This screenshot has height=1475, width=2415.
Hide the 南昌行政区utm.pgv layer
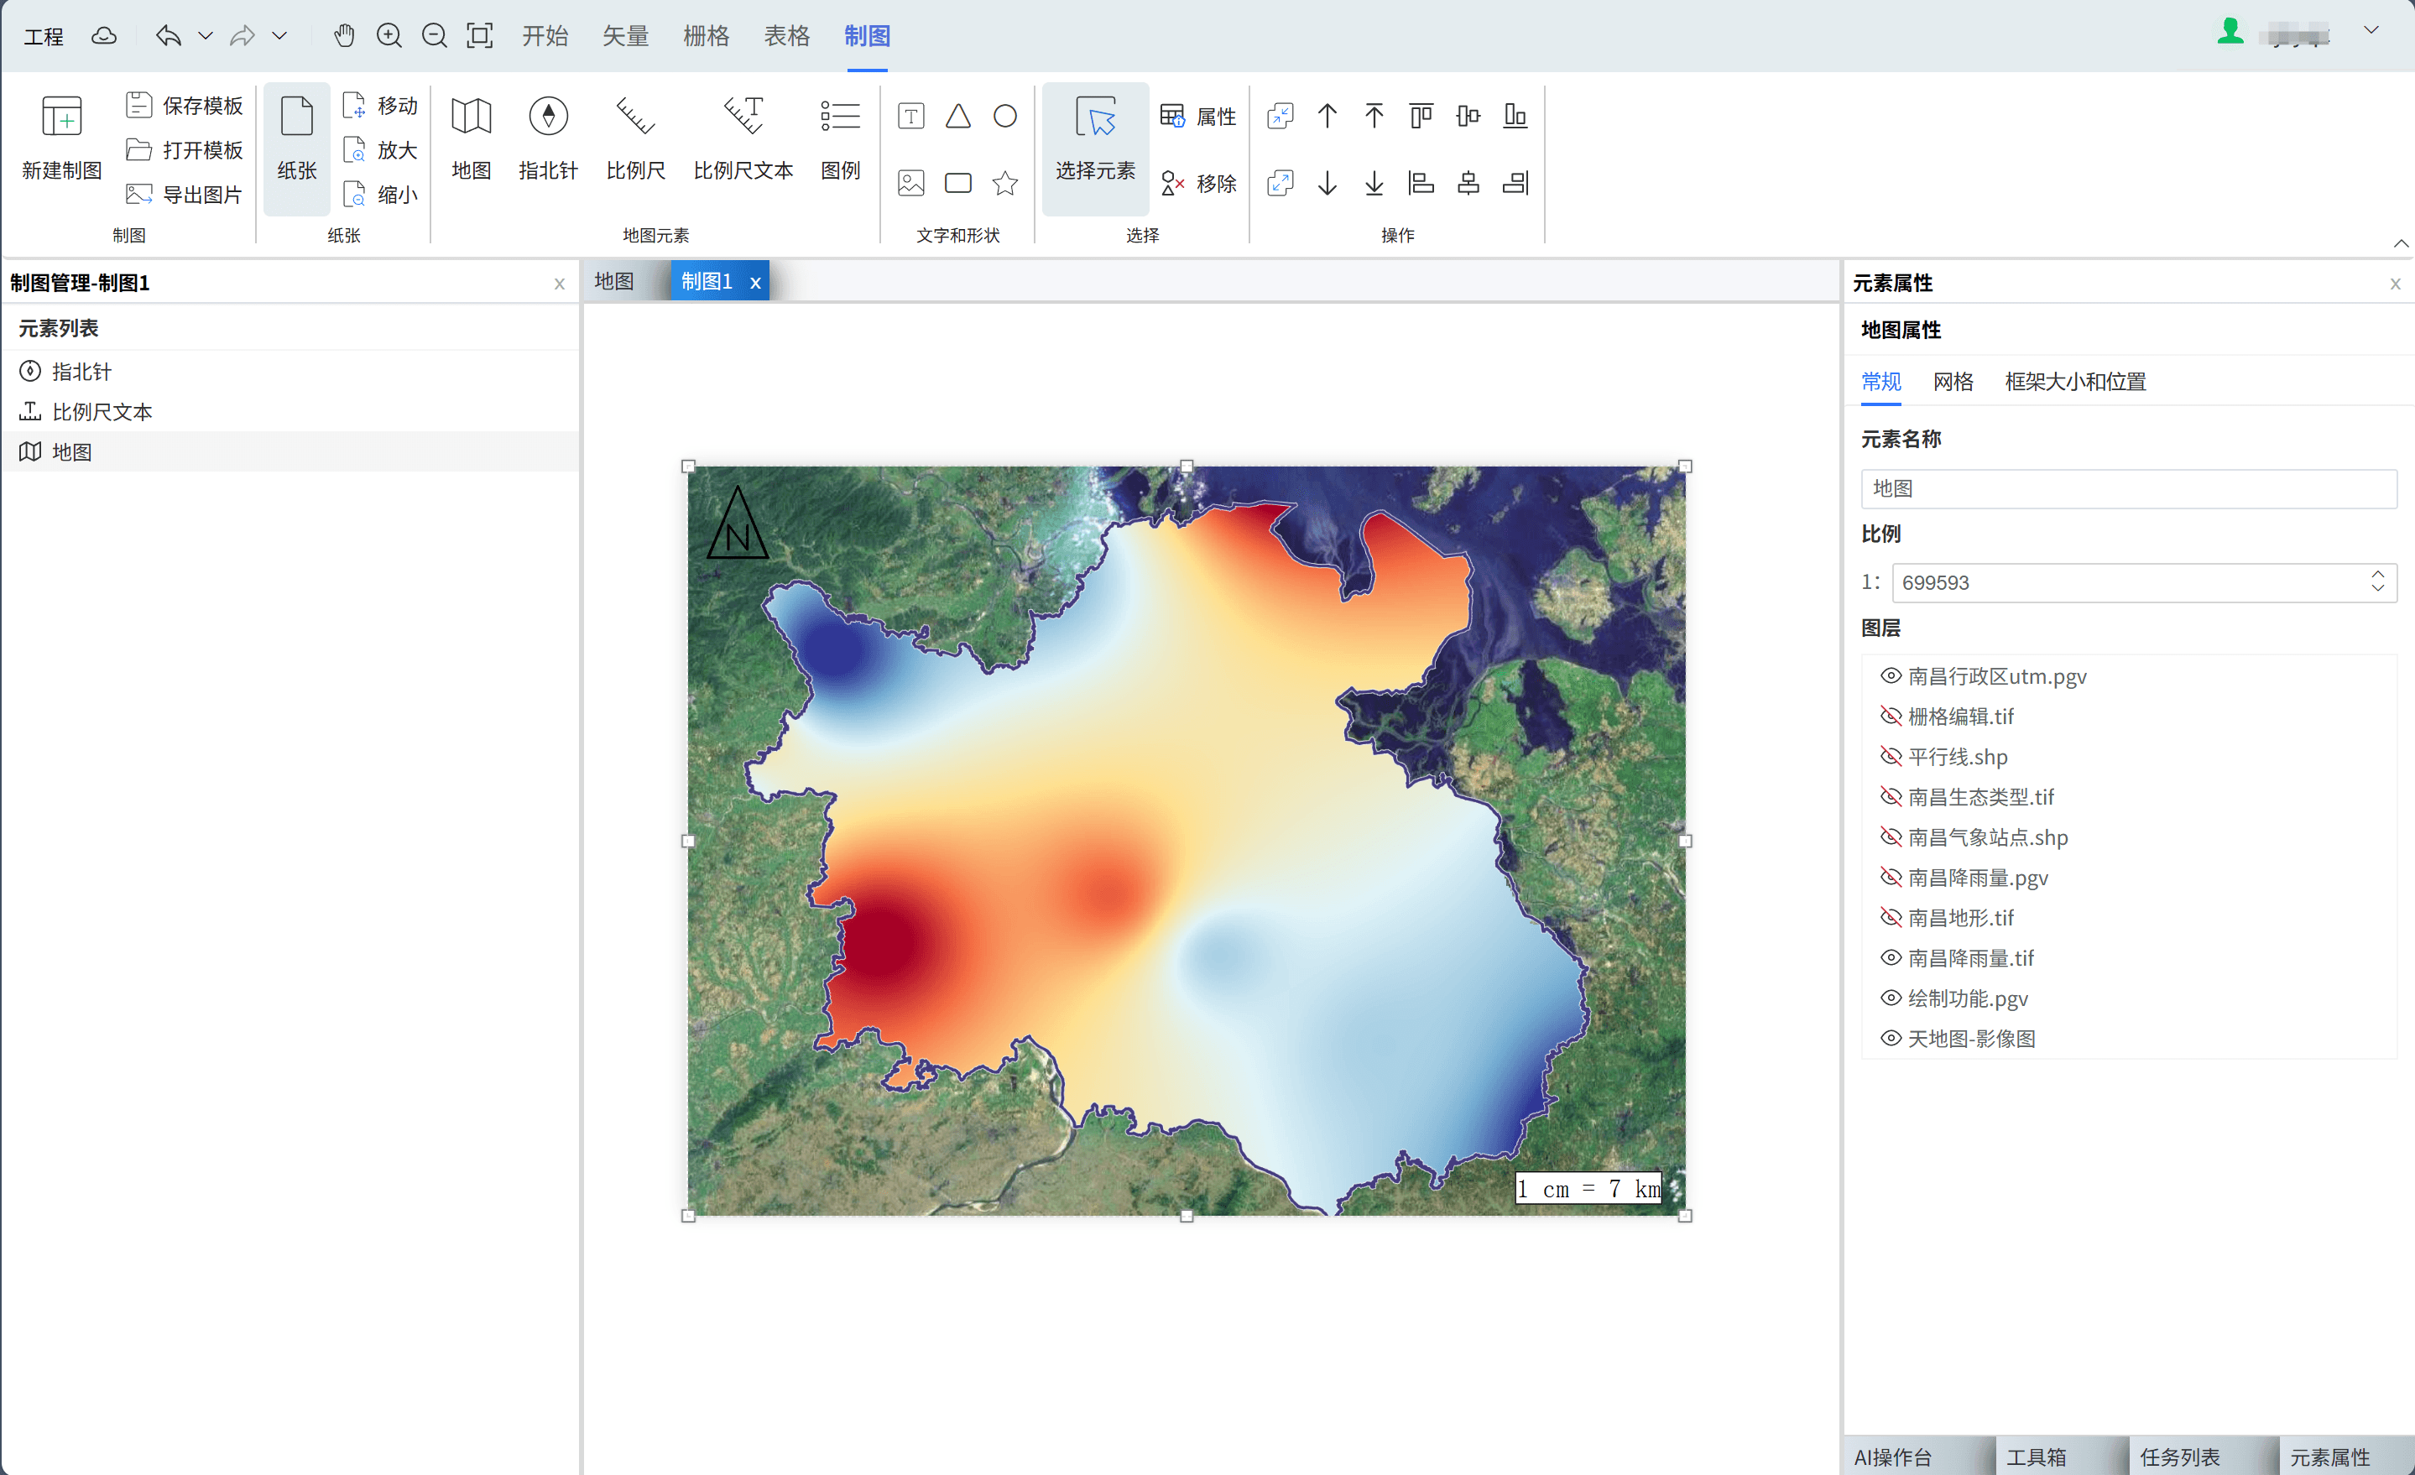[1891, 676]
